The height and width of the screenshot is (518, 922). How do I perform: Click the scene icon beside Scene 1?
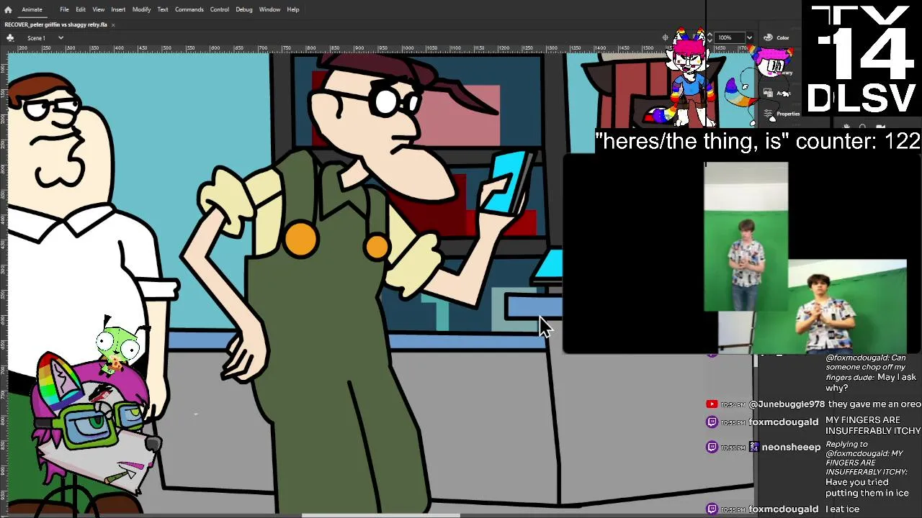(x=11, y=37)
